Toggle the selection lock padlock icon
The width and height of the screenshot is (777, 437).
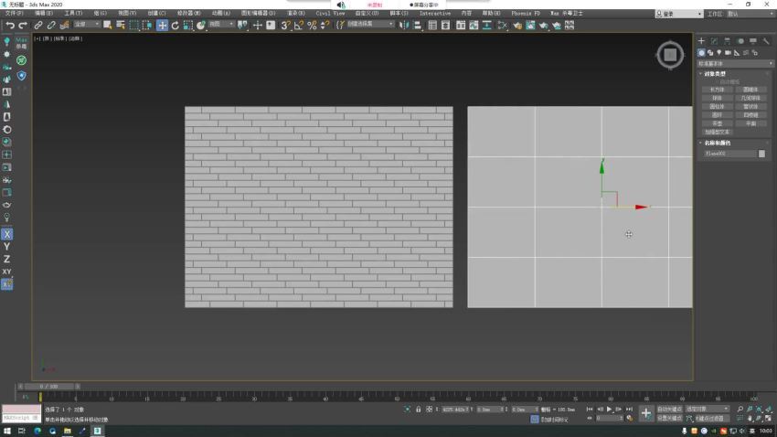point(419,410)
